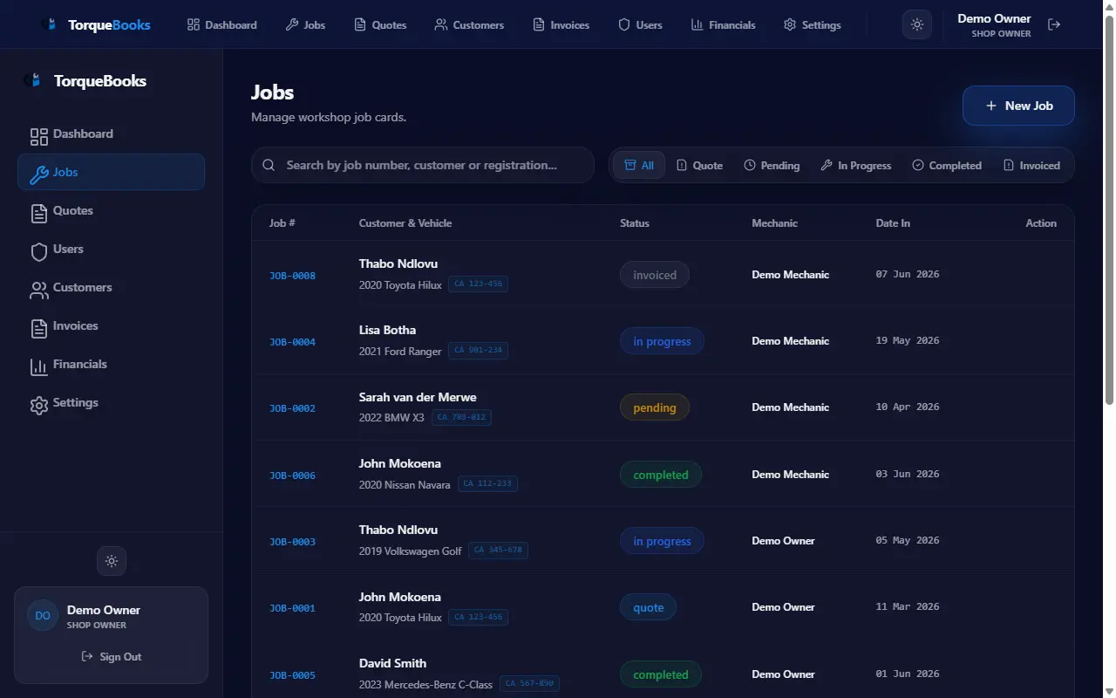Viewport: 1116px width, 698px height.
Task: Click the in progress badge on Lisa Botha's row
Action: pos(662,341)
